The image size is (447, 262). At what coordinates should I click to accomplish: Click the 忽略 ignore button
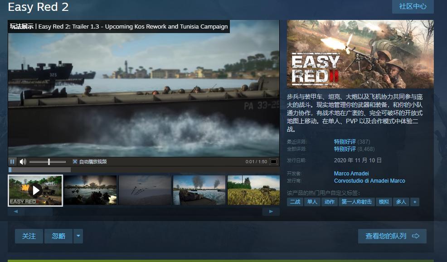pyautogui.click(x=58, y=236)
